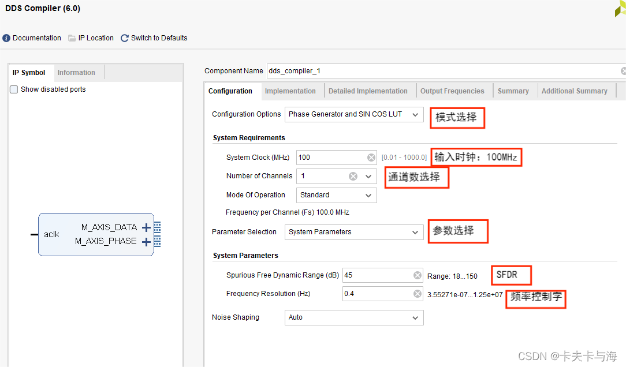Click the '[0.01 - 1000.0]' range hint

[404, 158]
